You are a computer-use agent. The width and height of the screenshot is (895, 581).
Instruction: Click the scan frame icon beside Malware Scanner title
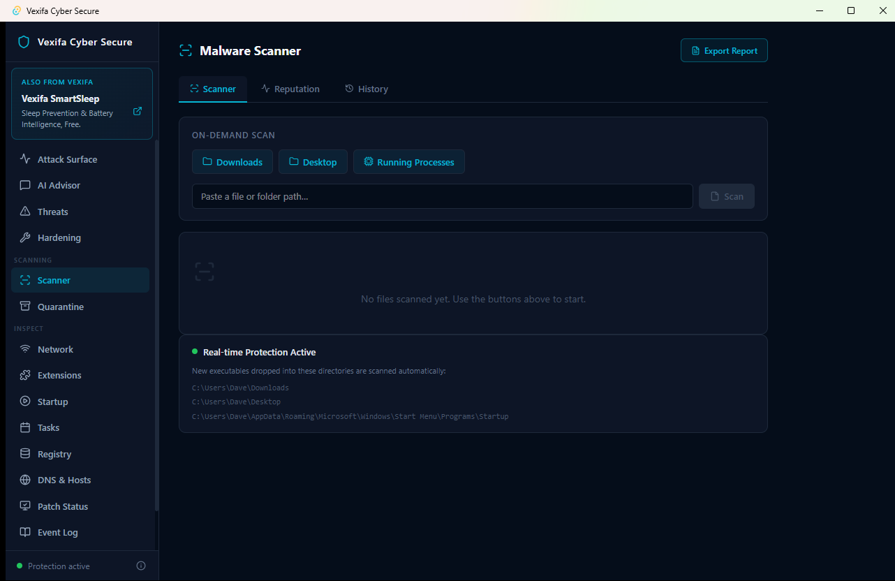[186, 50]
